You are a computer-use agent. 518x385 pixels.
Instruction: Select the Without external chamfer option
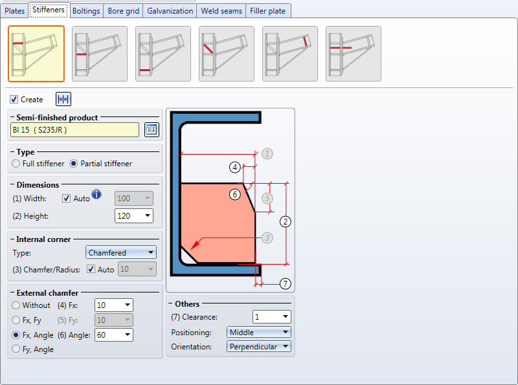pos(16,305)
